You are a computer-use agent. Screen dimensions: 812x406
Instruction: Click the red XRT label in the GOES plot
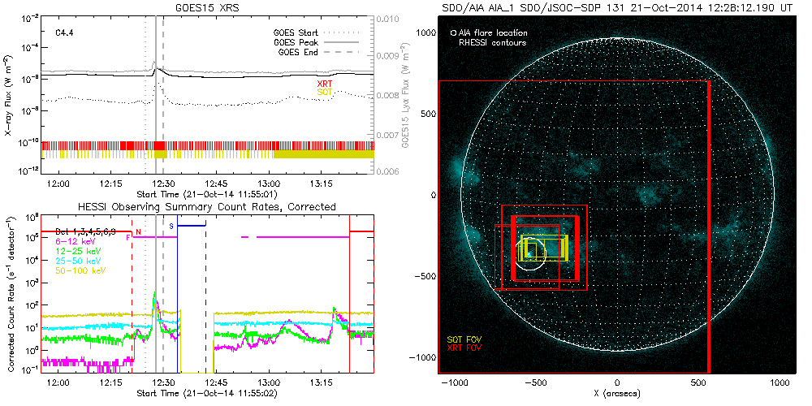click(x=325, y=84)
